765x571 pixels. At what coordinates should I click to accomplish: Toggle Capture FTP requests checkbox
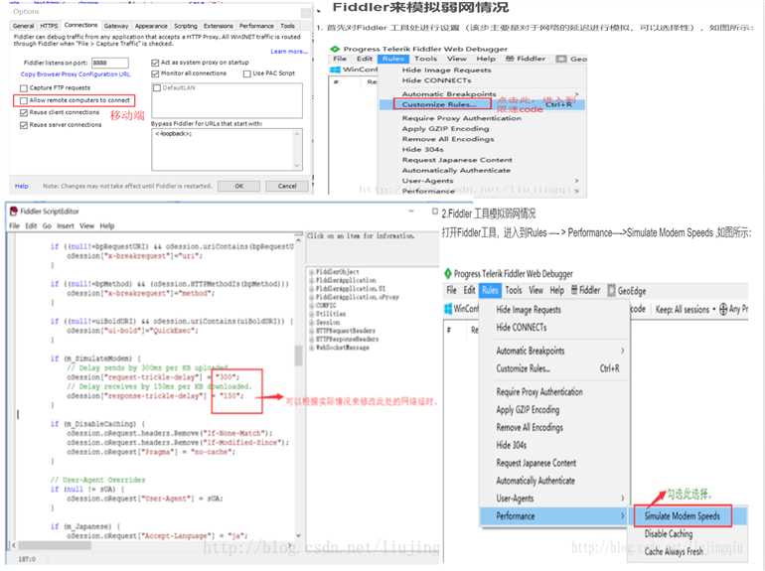point(24,88)
